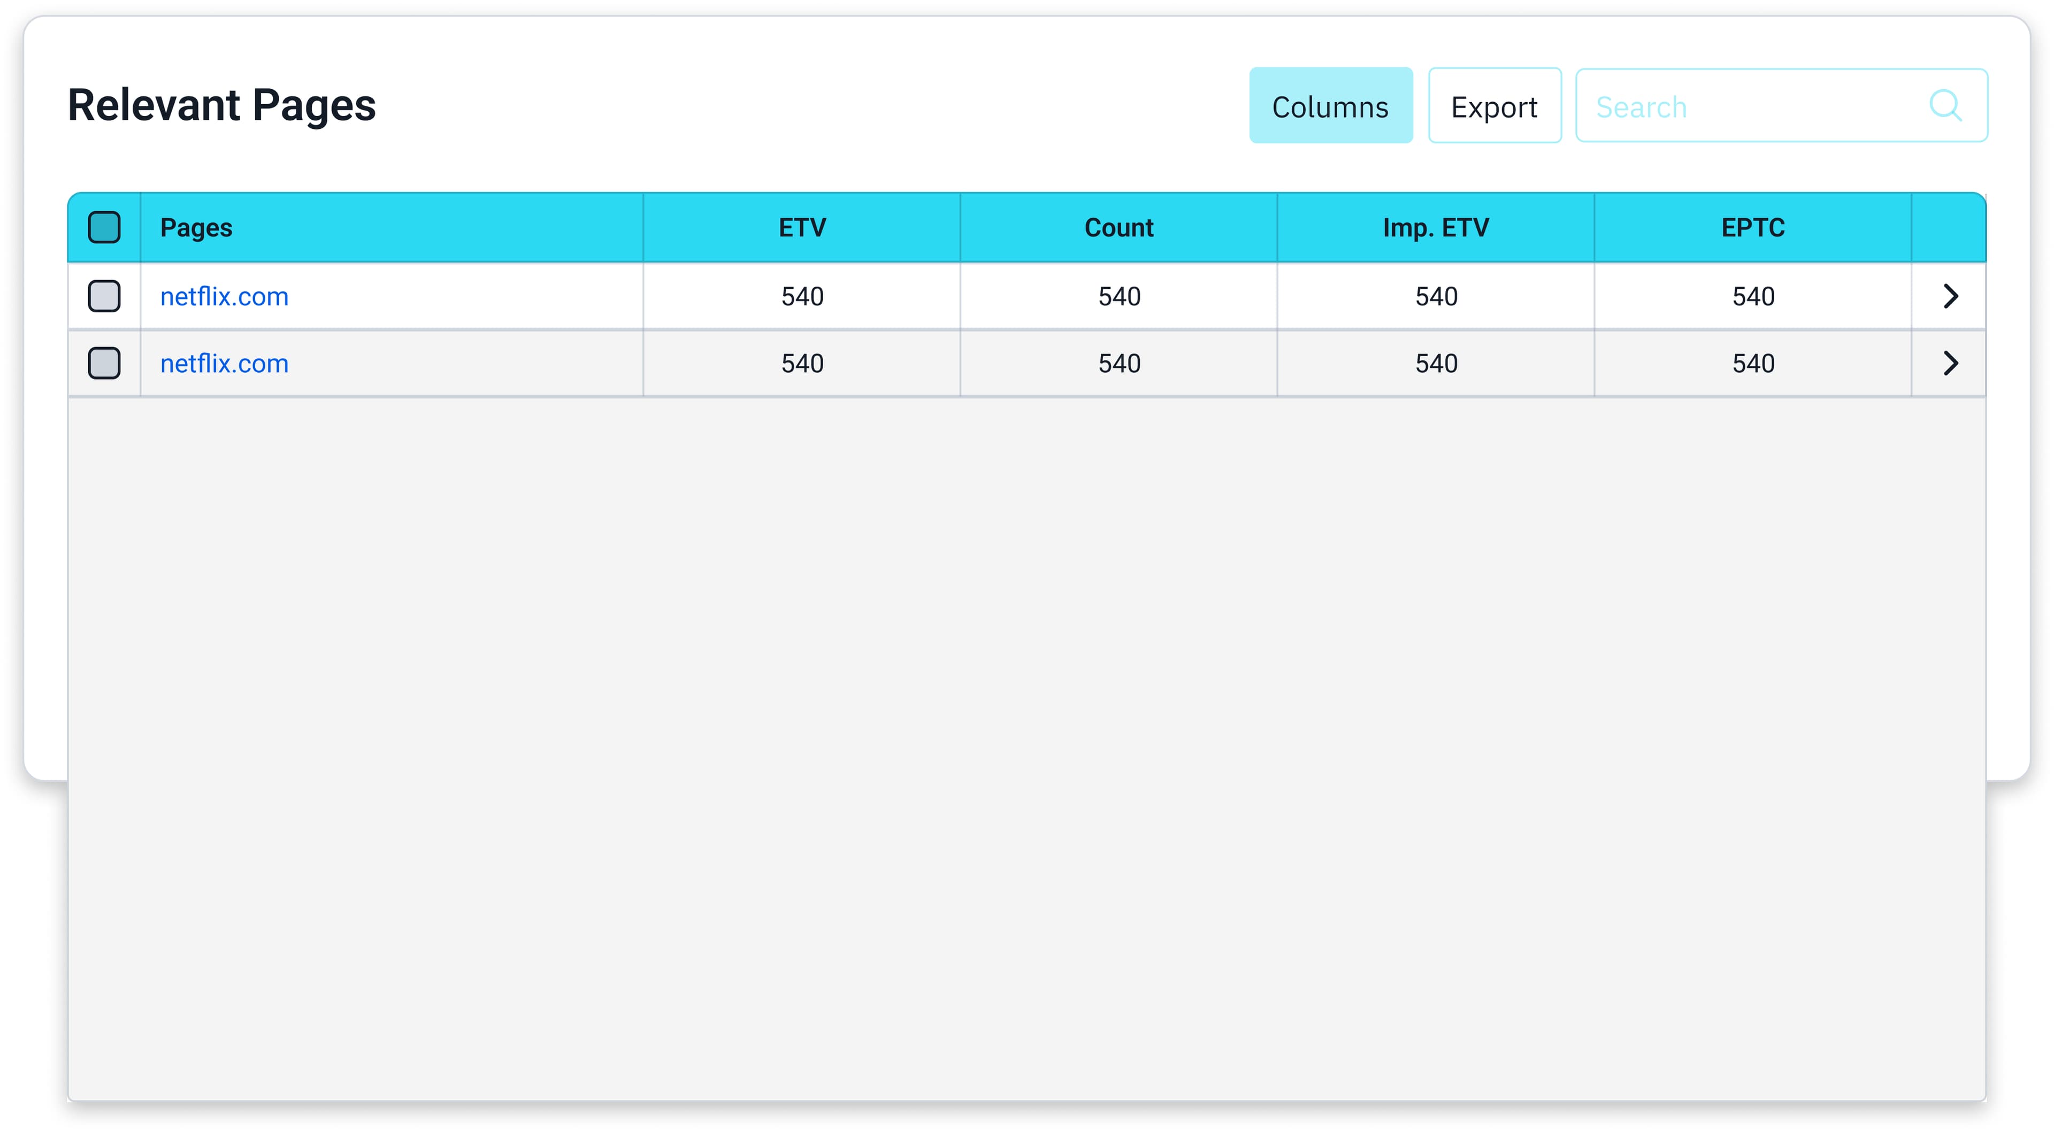Sort by the Count column header
This screenshot has height=1132, width=2054.
(x=1118, y=228)
